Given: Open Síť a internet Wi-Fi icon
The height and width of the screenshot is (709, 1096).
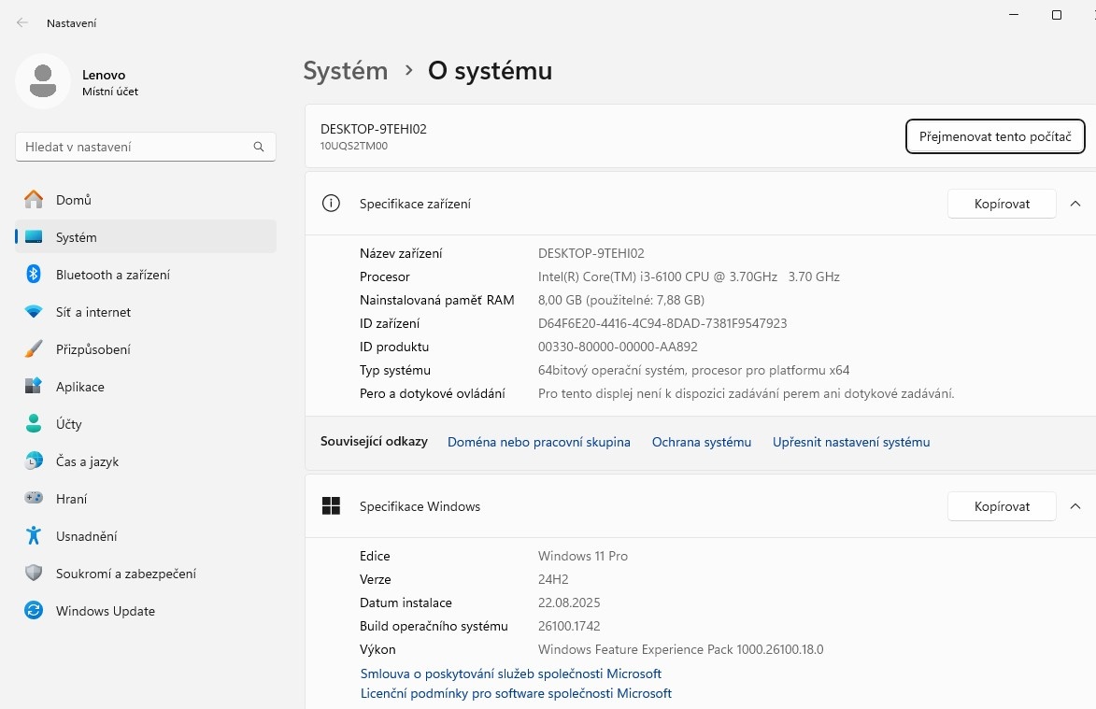Looking at the screenshot, I should pos(34,312).
